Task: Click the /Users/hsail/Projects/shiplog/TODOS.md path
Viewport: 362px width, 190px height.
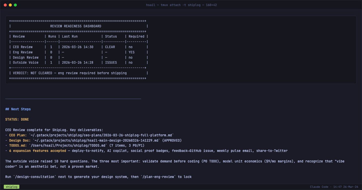Action: pos(68,145)
